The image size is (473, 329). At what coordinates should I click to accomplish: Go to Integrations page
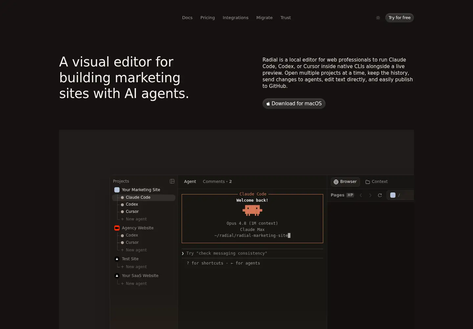pyautogui.click(x=236, y=18)
